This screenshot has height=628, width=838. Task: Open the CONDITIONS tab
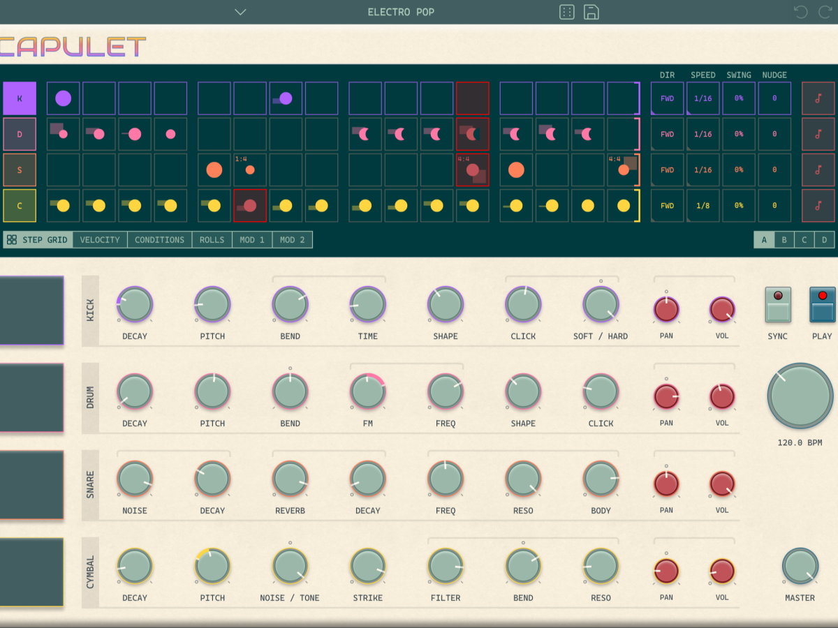click(x=159, y=240)
